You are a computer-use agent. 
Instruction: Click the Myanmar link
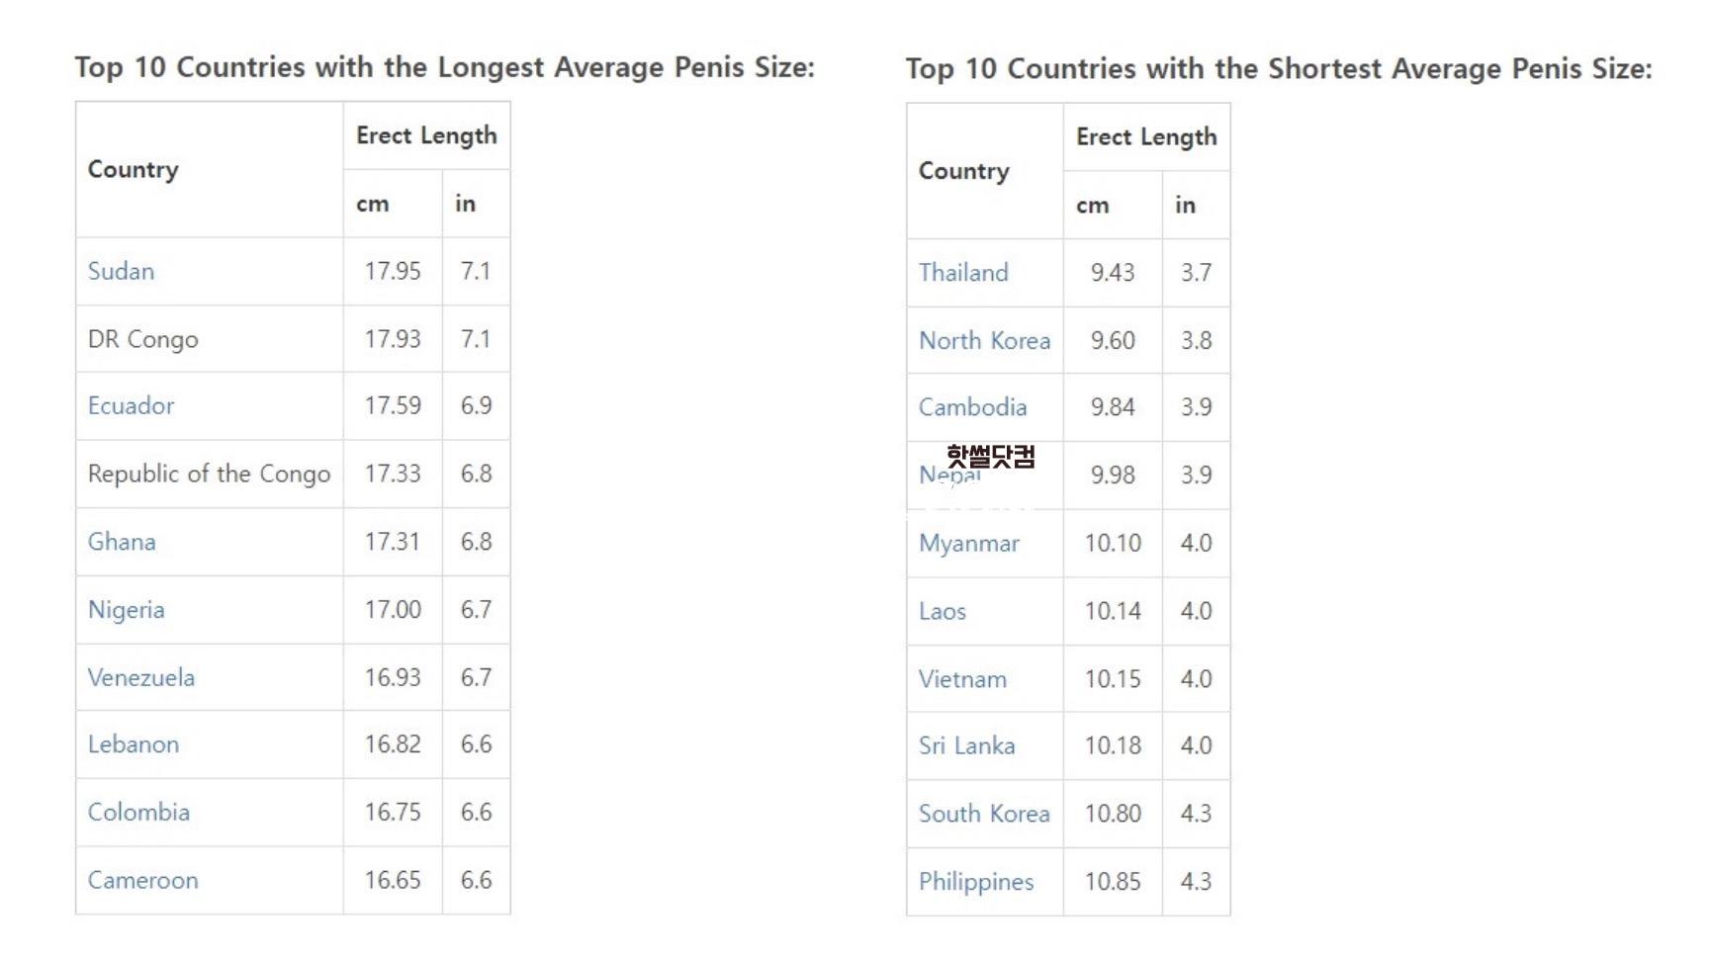pyautogui.click(x=968, y=544)
